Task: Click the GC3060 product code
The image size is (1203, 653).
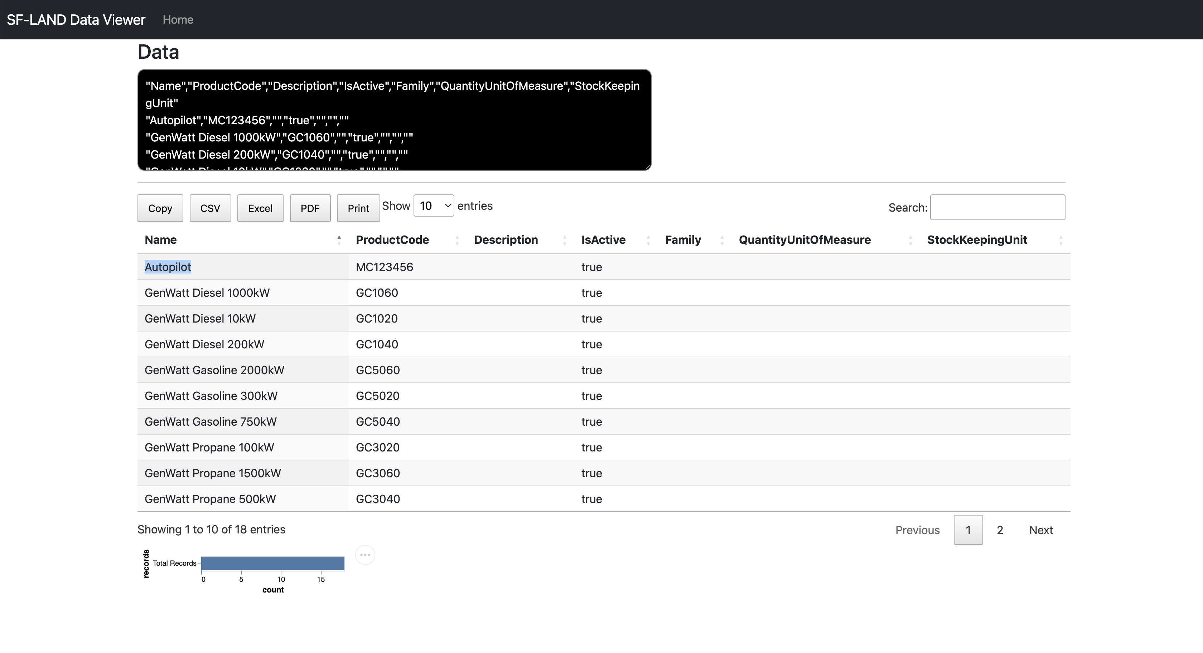Action: (x=377, y=473)
